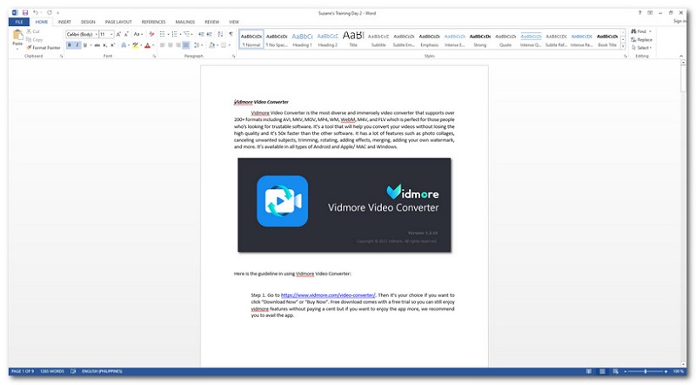Save the document from the quick access toolbar
This screenshot has width=696, height=385.
pyautogui.click(x=25, y=13)
